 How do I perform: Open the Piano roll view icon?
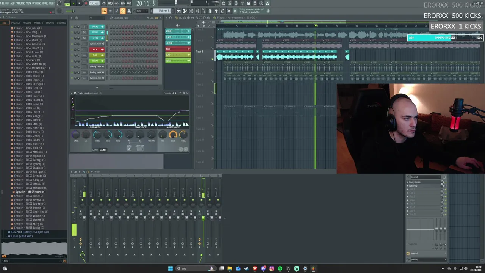pos(185,11)
